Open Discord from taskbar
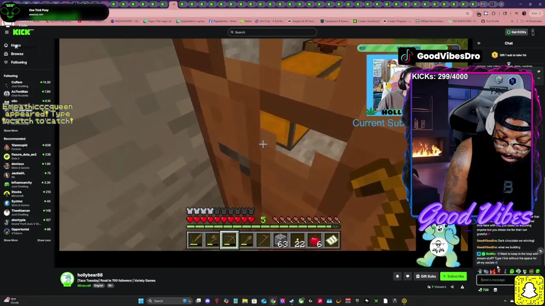Screen dimensions: 545x306 pyautogui.click(x=207, y=301)
